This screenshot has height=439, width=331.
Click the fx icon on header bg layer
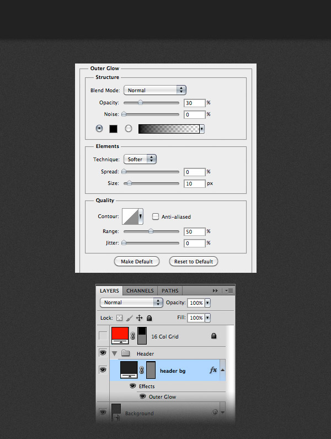(213, 370)
